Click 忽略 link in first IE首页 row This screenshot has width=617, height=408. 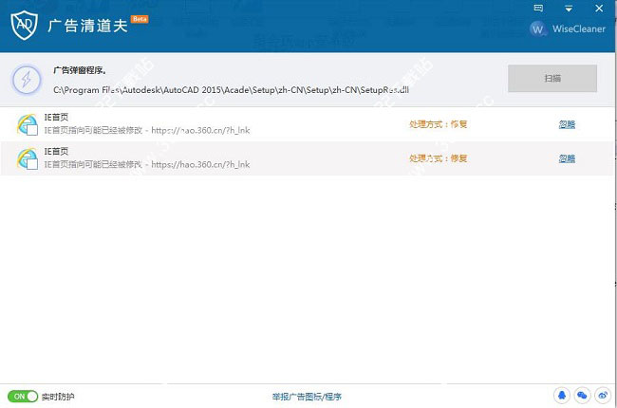click(567, 124)
